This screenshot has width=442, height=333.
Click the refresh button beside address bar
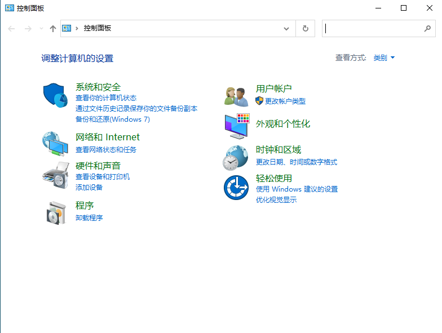[x=306, y=28]
